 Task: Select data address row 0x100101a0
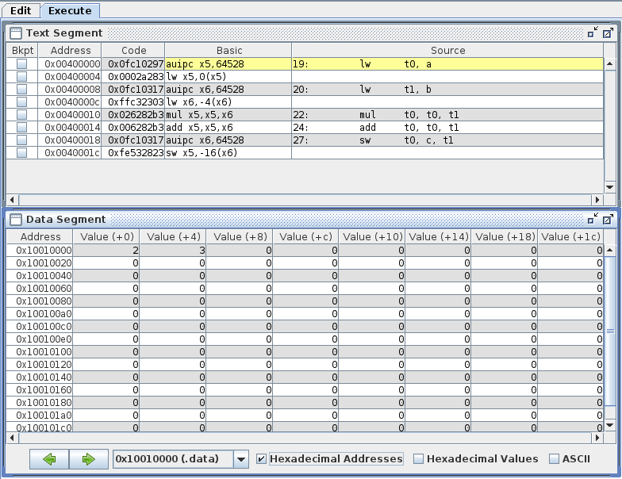(x=40, y=416)
